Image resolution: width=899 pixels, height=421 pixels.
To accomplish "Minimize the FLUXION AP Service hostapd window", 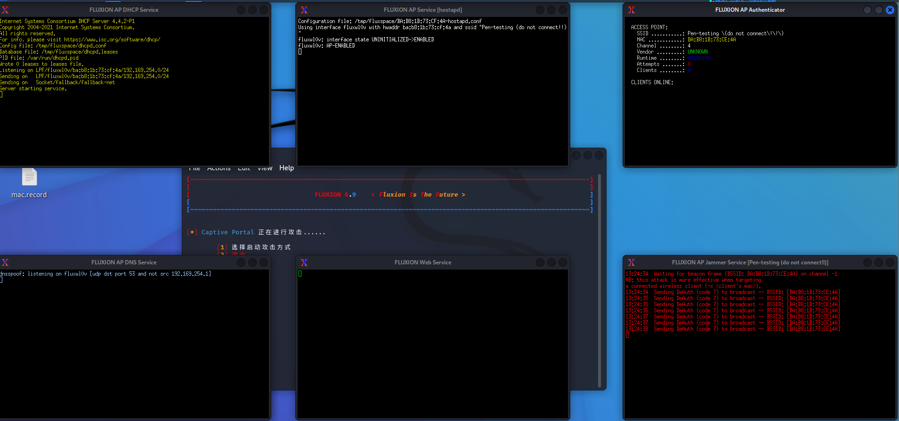I will pyautogui.click(x=540, y=10).
